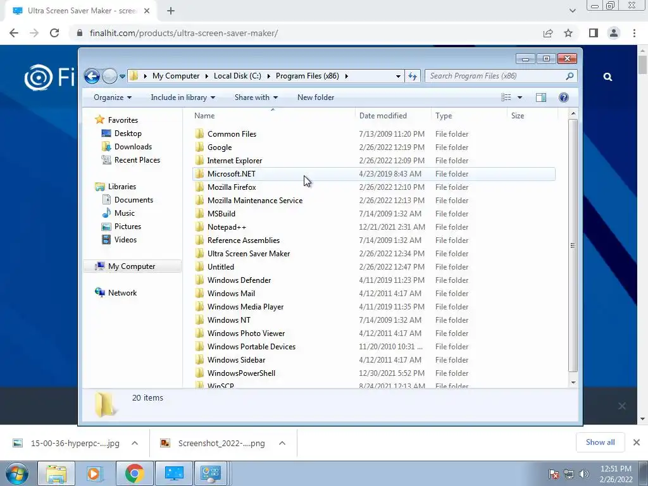Open Chrome side panel icon
The image size is (648, 486).
click(x=594, y=33)
